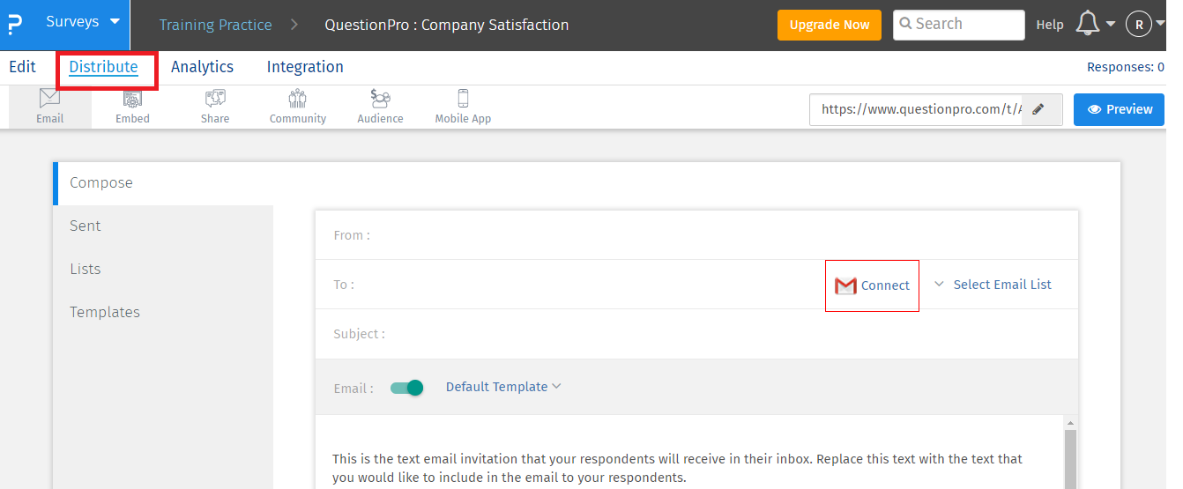1183x489 pixels.
Task: Open the notifications bell icon
Action: (1090, 25)
